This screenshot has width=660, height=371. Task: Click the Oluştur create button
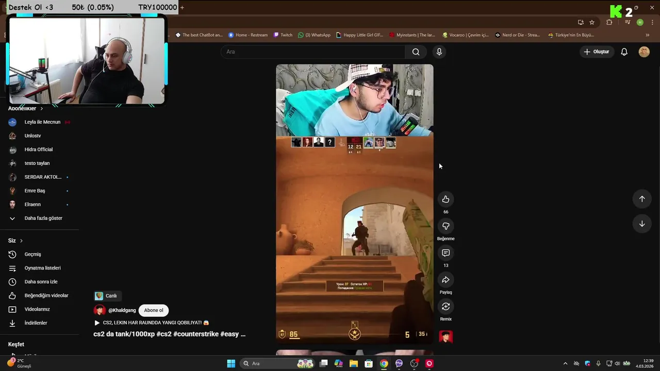click(x=597, y=52)
